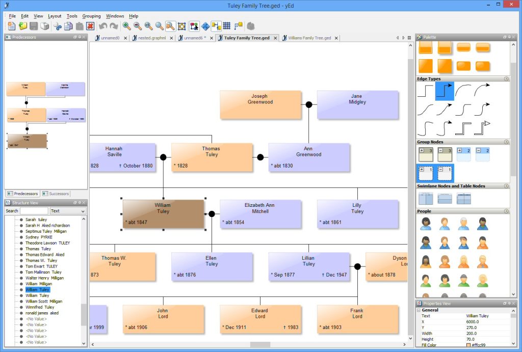Open the Grouping menu

pos(91,16)
